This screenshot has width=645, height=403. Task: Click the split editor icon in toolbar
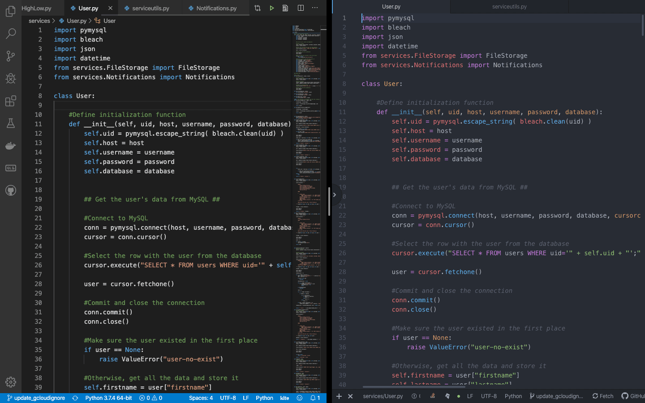pyautogui.click(x=301, y=8)
